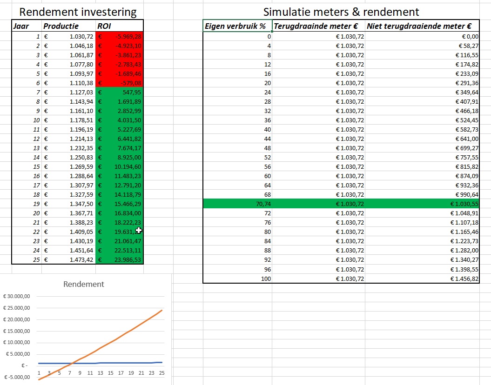
Task: Click the highlighted 70,74 percentage cell
Action: coord(237,204)
